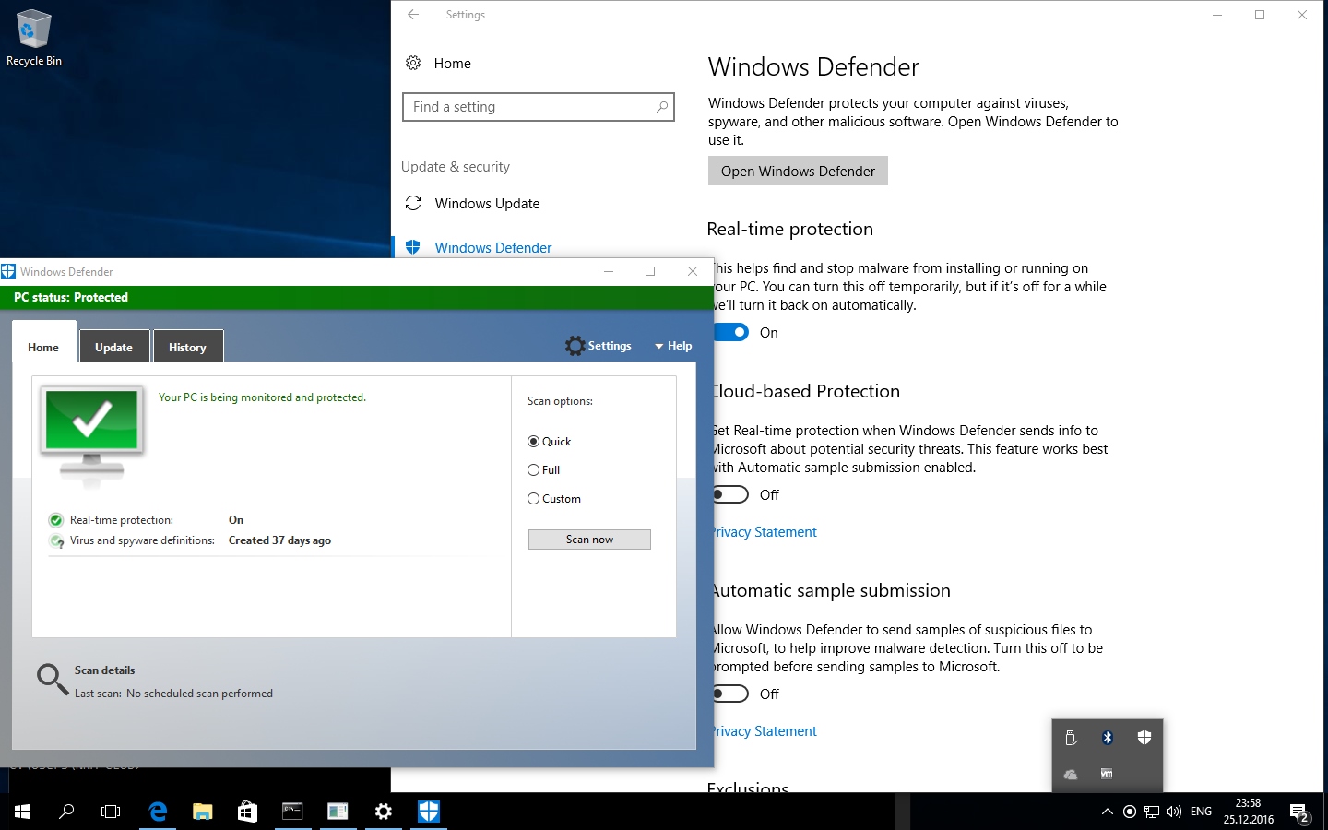Open Defender Settings gear icon
Viewport: 1328px width, 830px height.
tap(575, 346)
